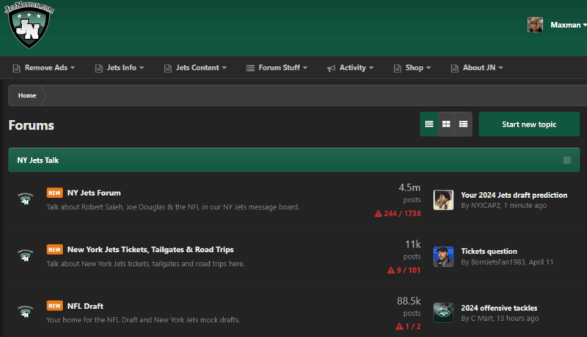587x337 pixels.
Task: Click NEW badge beside NFL Draft
Action: click(x=54, y=306)
